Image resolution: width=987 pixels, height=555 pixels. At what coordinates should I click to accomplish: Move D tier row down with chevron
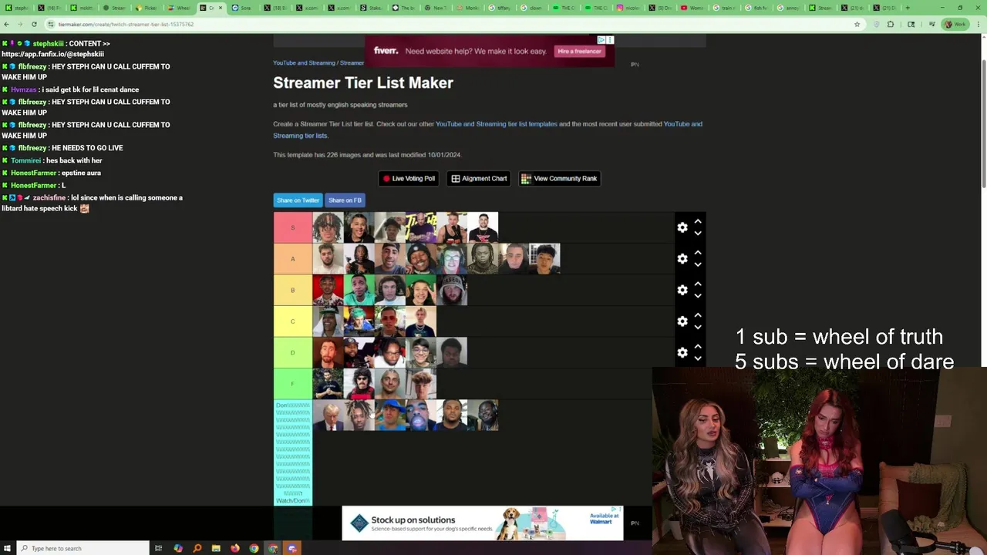pyautogui.click(x=698, y=358)
